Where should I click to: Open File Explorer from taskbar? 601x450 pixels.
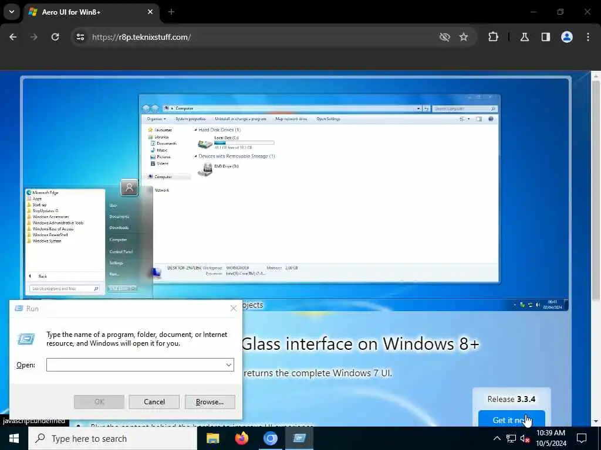pyautogui.click(x=212, y=438)
